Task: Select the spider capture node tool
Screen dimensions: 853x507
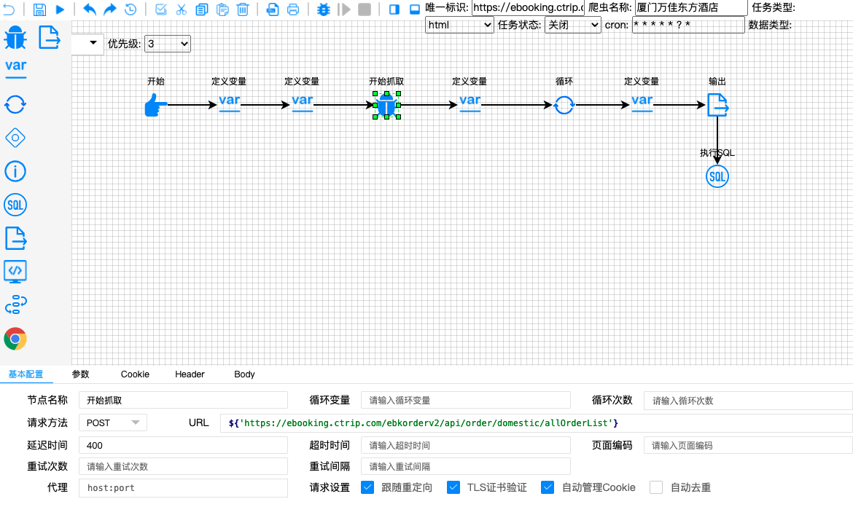Action: pyautogui.click(x=15, y=36)
